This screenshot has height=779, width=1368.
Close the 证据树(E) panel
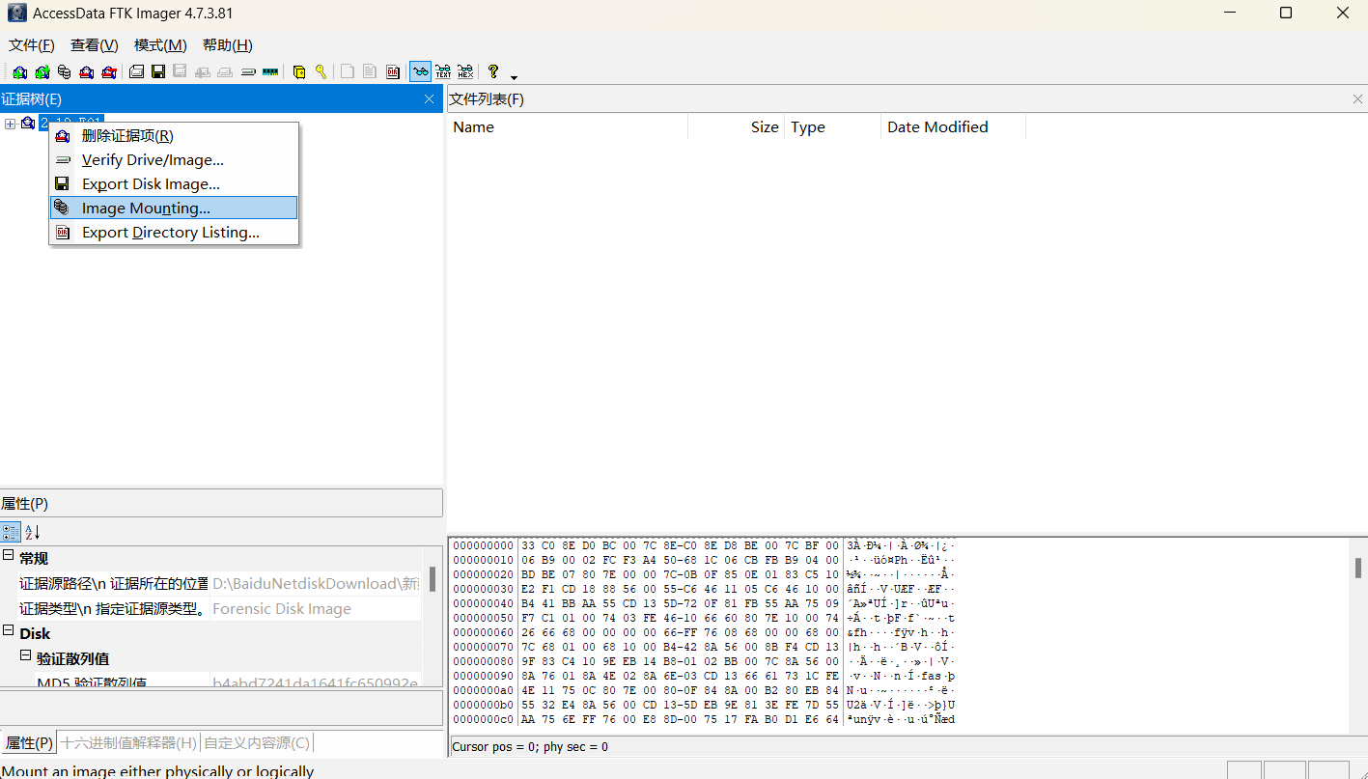(430, 99)
